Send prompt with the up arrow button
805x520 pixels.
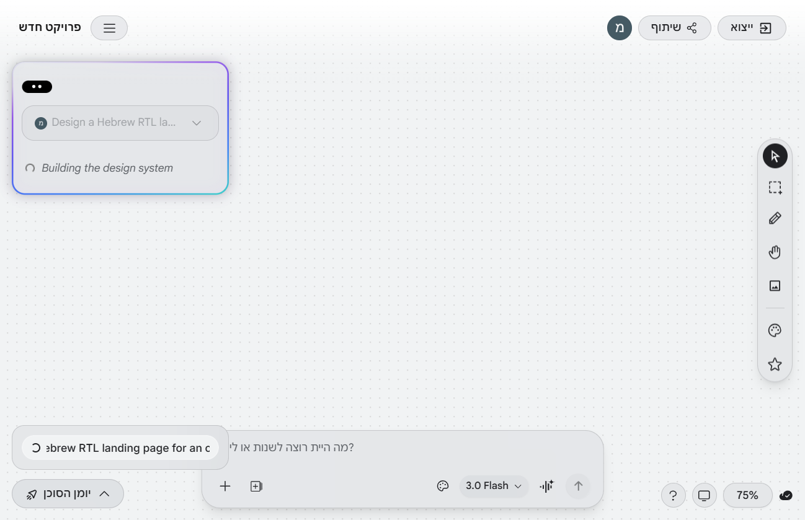pyautogui.click(x=578, y=486)
